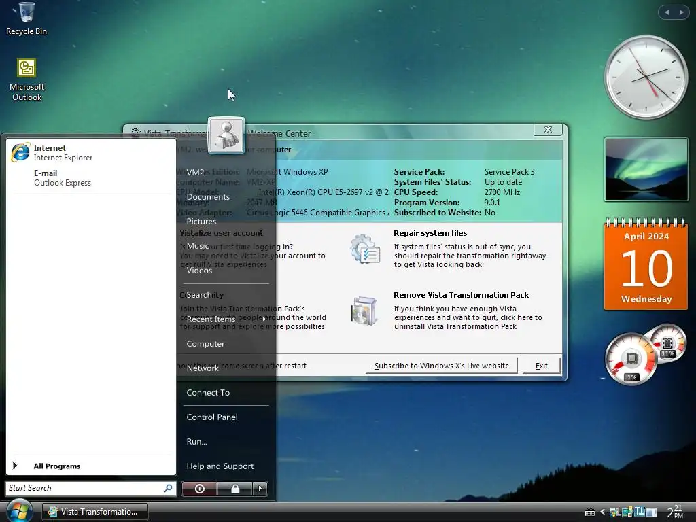696x522 pixels.
Task: Click the "2700 MHz" CPU speed value
Action: click(x=502, y=192)
